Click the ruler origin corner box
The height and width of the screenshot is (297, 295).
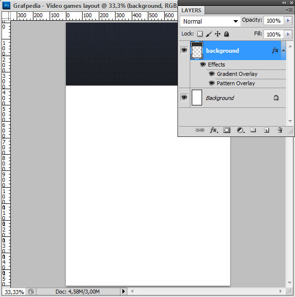[x=6, y=16]
